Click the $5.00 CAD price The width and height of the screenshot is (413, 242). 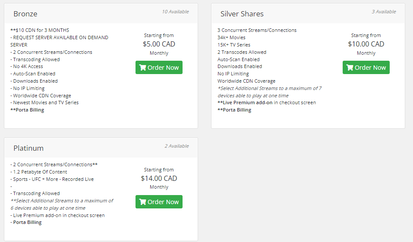pos(159,44)
